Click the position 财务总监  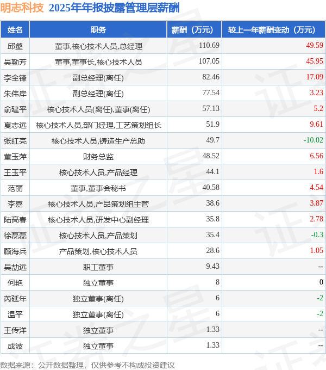(x=98, y=157)
